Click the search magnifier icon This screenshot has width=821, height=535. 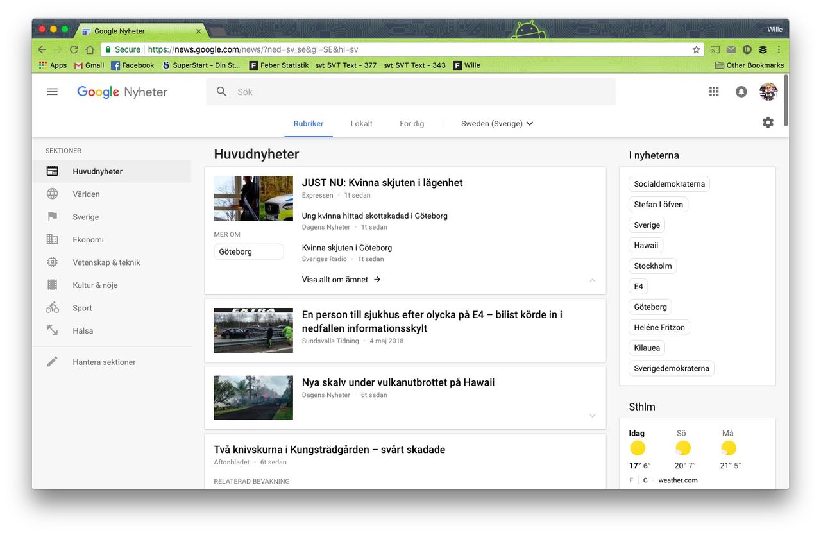(221, 91)
